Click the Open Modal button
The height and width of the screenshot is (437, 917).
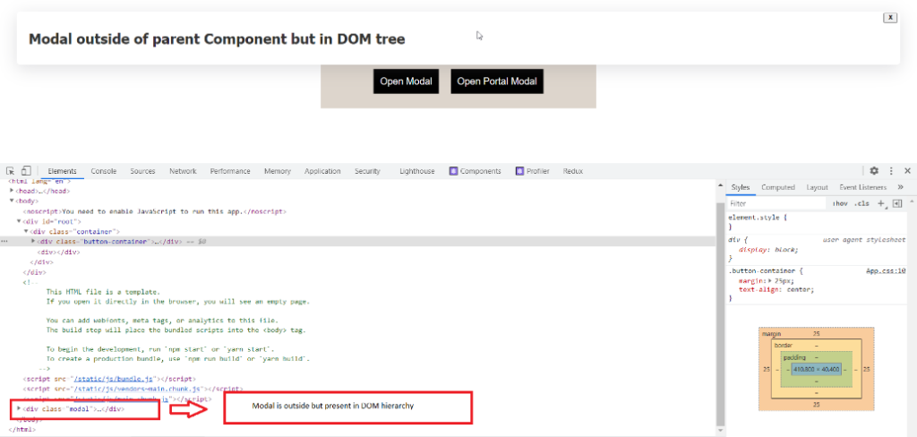[x=406, y=81]
